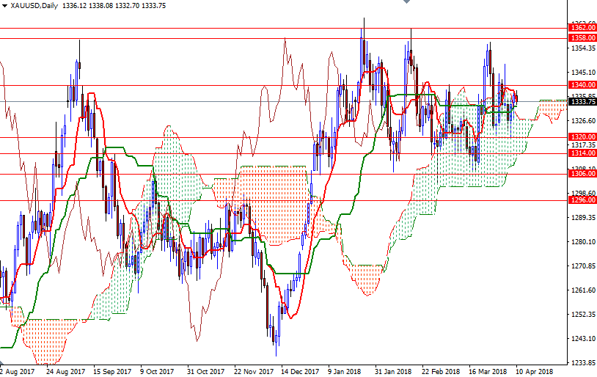The image size is (597, 377).
Task: Select the 1362.00 red price level label
Action: point(582,27)
